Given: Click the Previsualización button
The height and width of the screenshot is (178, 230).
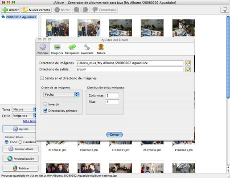Looking at the screenshot, I should [21, 158].
